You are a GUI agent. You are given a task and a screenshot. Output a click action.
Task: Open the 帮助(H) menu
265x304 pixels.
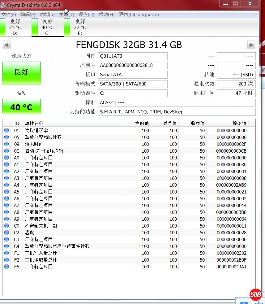pos(106,15)
